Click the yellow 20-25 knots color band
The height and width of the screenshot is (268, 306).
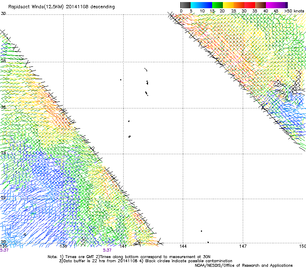coord(228,5)
